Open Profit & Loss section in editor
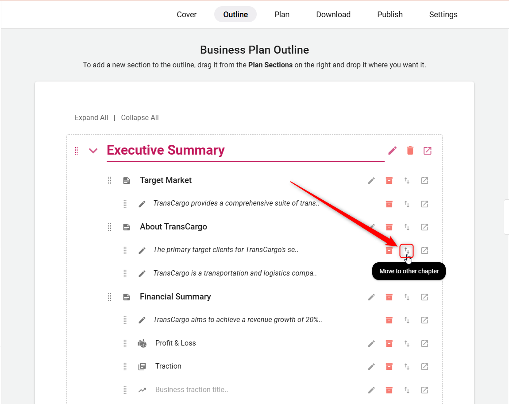Image resolution: width=509 pixels, height=404 pixels. coord(424,343)
